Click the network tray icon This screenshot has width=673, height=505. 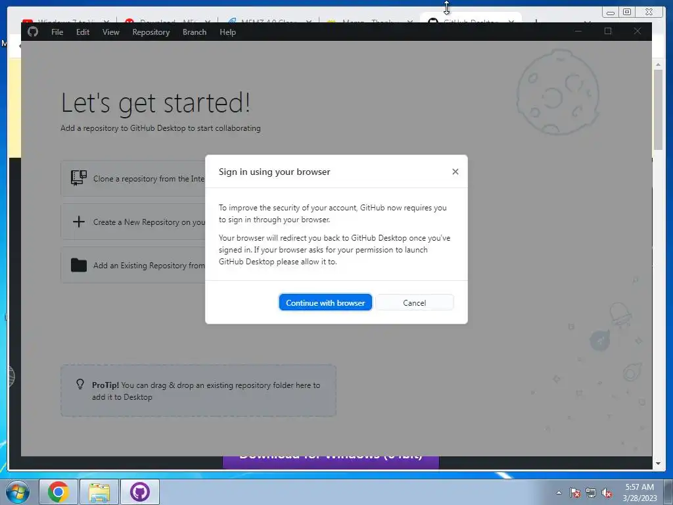coord(591,493)
